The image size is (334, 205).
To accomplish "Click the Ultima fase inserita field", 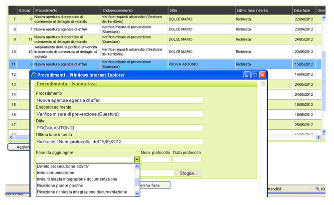I will point(120,142).
